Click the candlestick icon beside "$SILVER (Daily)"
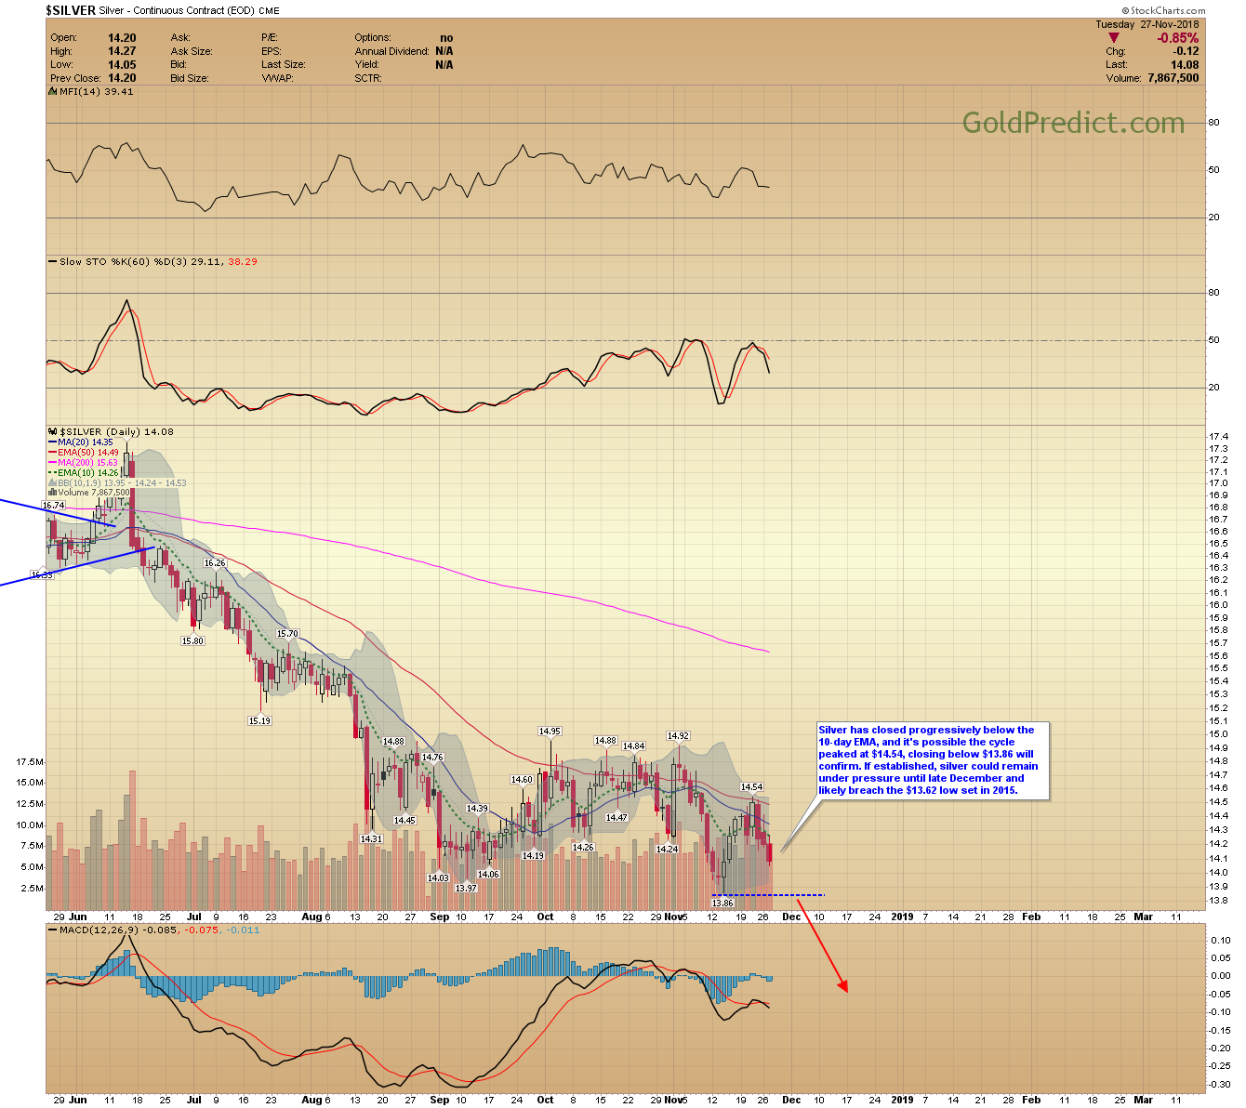This screenshot has width=1246, height=1108. 53,432
